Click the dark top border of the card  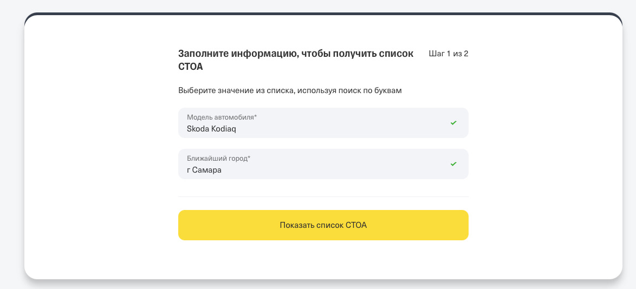323,14
